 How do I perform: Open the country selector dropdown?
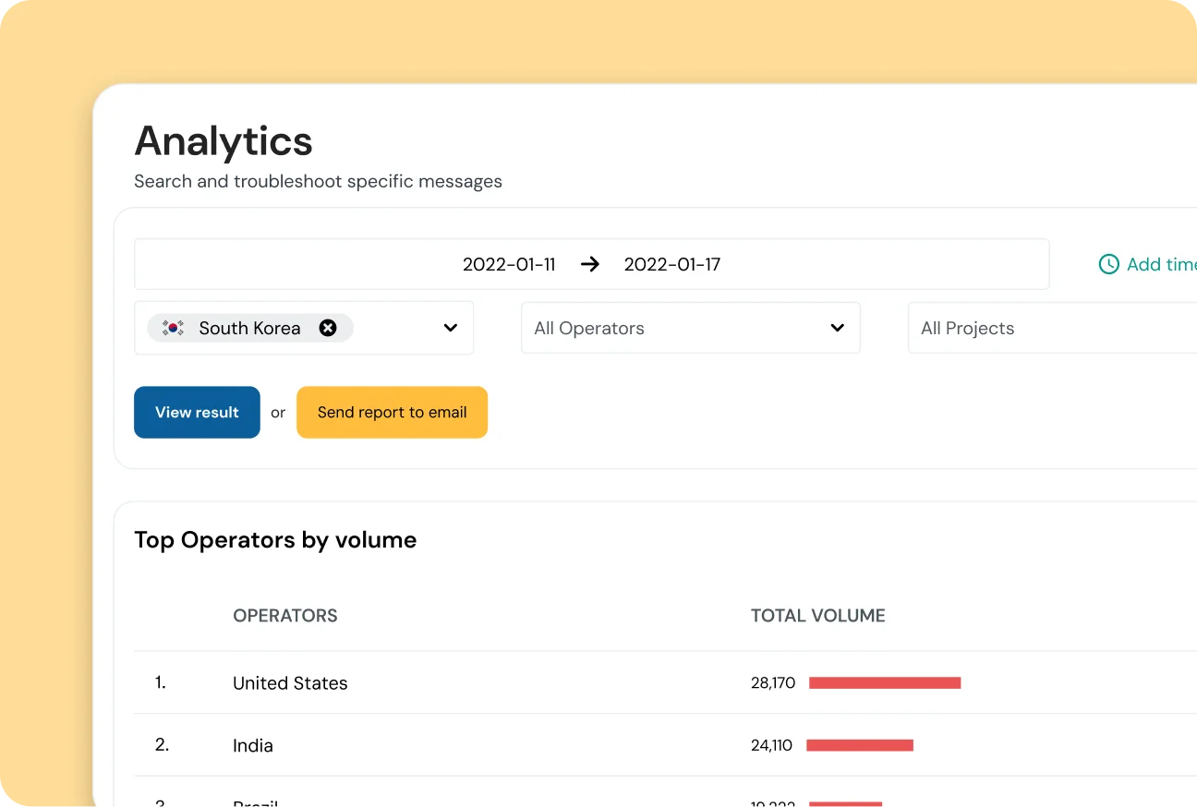pos(450,328)
